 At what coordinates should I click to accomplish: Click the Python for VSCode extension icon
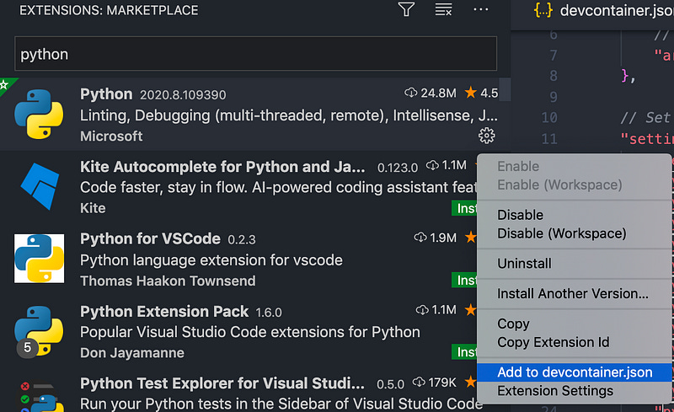(x=39, y=258)
